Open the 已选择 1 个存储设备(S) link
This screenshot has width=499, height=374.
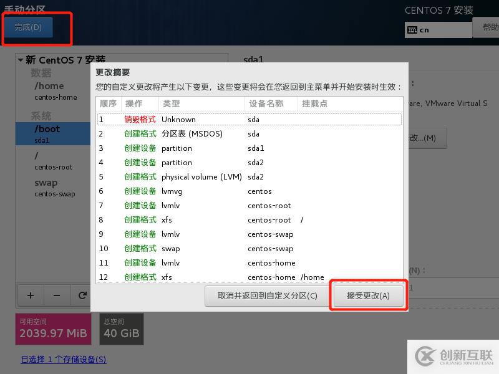coord(62,360)
